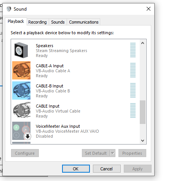This screenshot has width=171, height=181.
Task: Click the Sound speaker icon in title bar
Action: 9,9
